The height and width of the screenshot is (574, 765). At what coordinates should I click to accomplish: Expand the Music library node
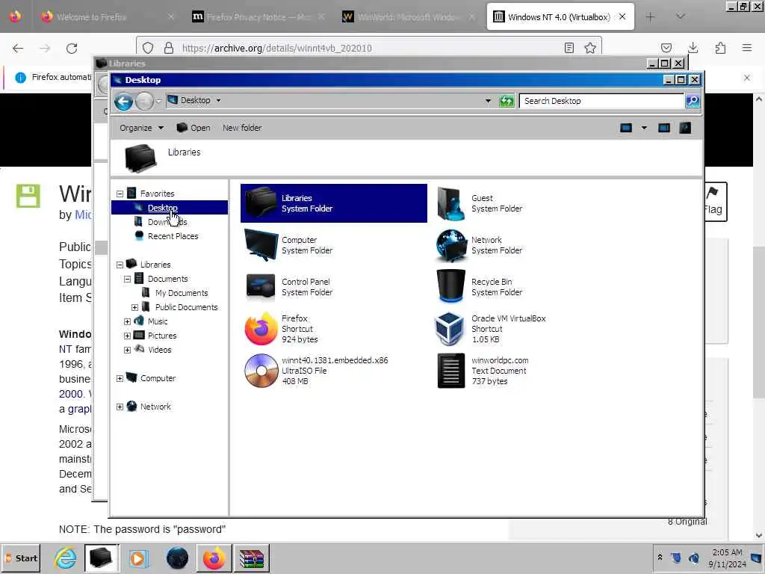click(127, 321)
